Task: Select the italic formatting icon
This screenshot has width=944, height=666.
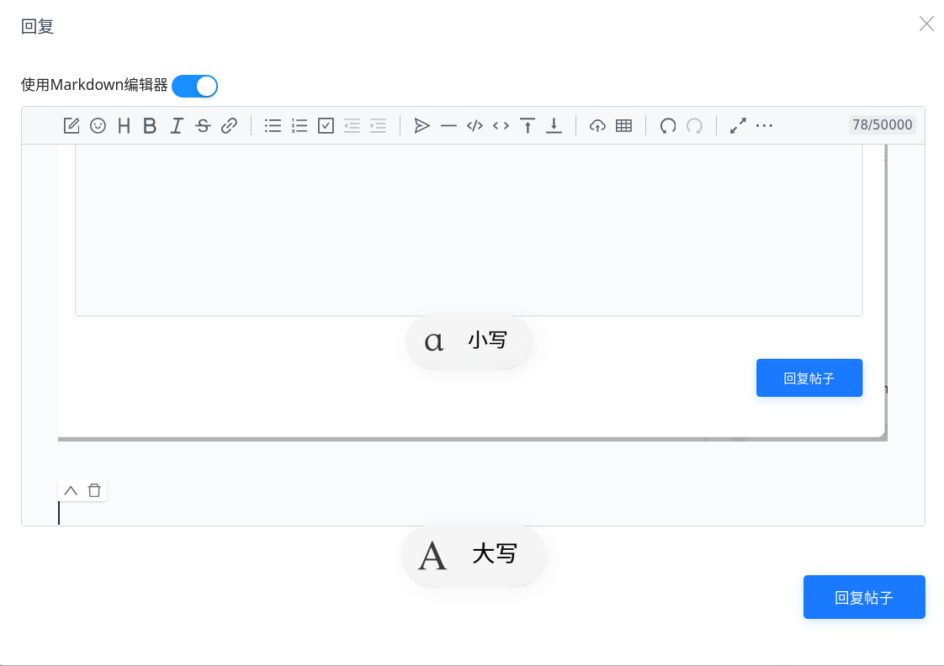Action: point(177,125)
